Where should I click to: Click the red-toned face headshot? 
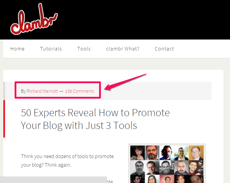[x=167, y=153]
